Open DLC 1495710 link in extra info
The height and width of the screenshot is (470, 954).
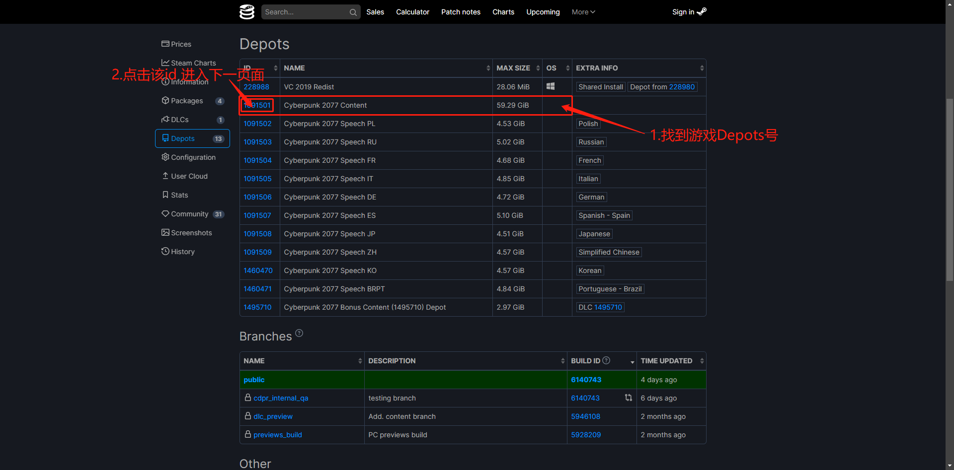tap(608, 307)
